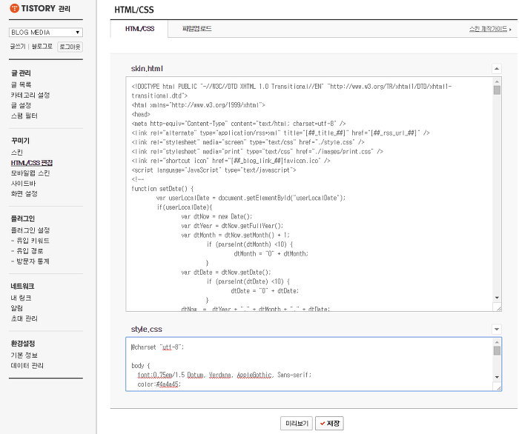Click inside the skin.html code editor
The width and height of the screenshot is (519, 434).
pyautogui.click(x=309, y=194)
